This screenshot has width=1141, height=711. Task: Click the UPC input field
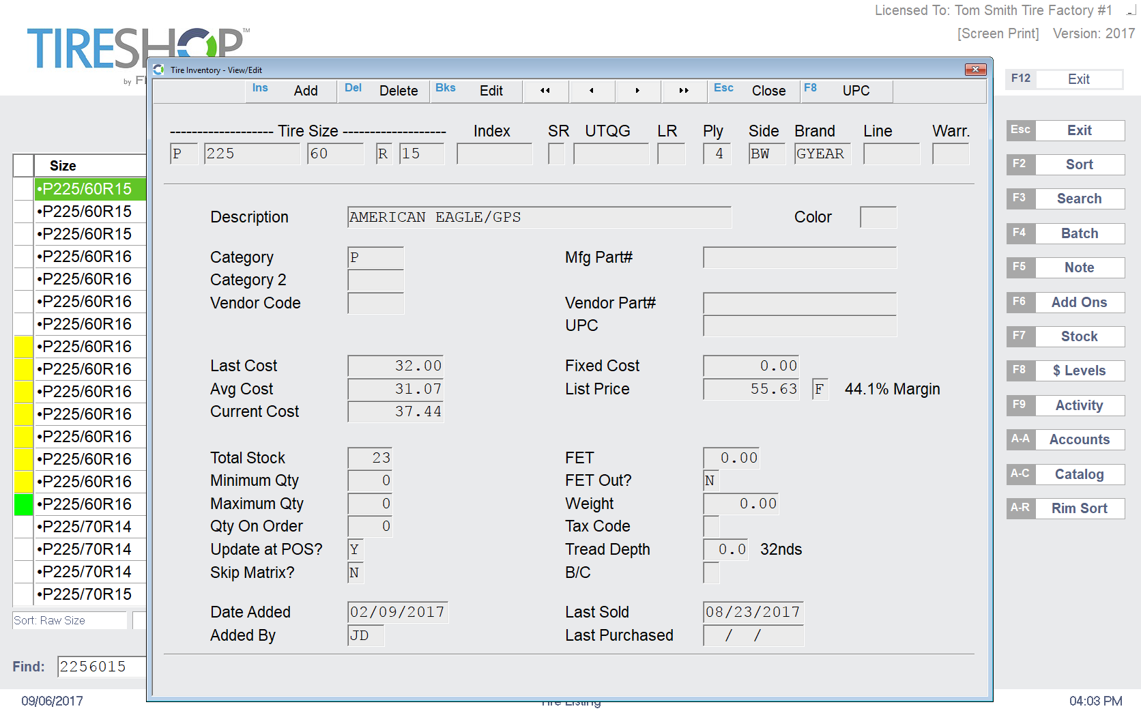(x=800, y=325)
